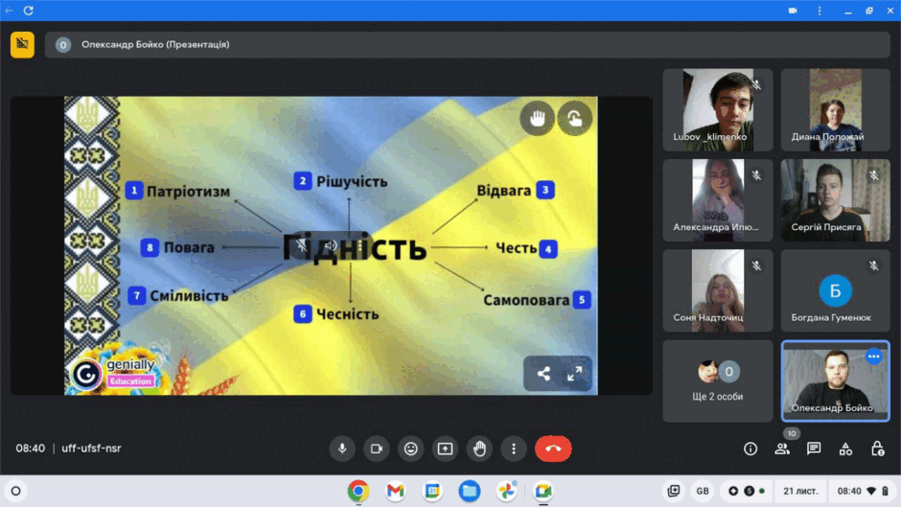Click the fullscreen icon on the Genially slide
Image resolution: width=901 pixels, height=507 pixels.
574,374
